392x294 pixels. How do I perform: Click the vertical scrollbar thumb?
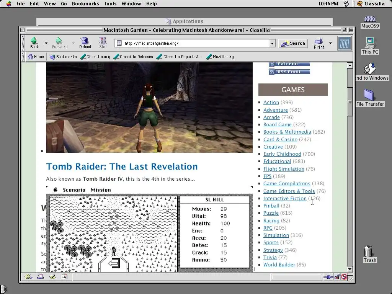pyautogui.click(x=350, y=102)
